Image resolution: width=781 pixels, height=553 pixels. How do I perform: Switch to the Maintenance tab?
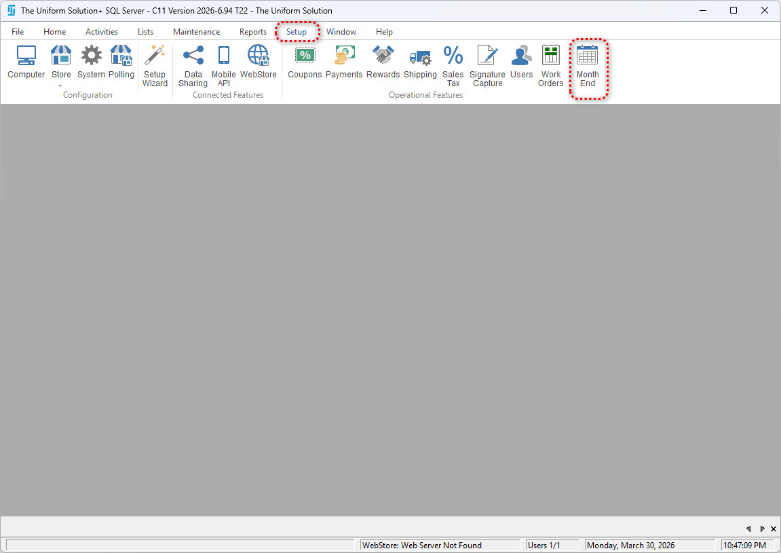(196, 32)
